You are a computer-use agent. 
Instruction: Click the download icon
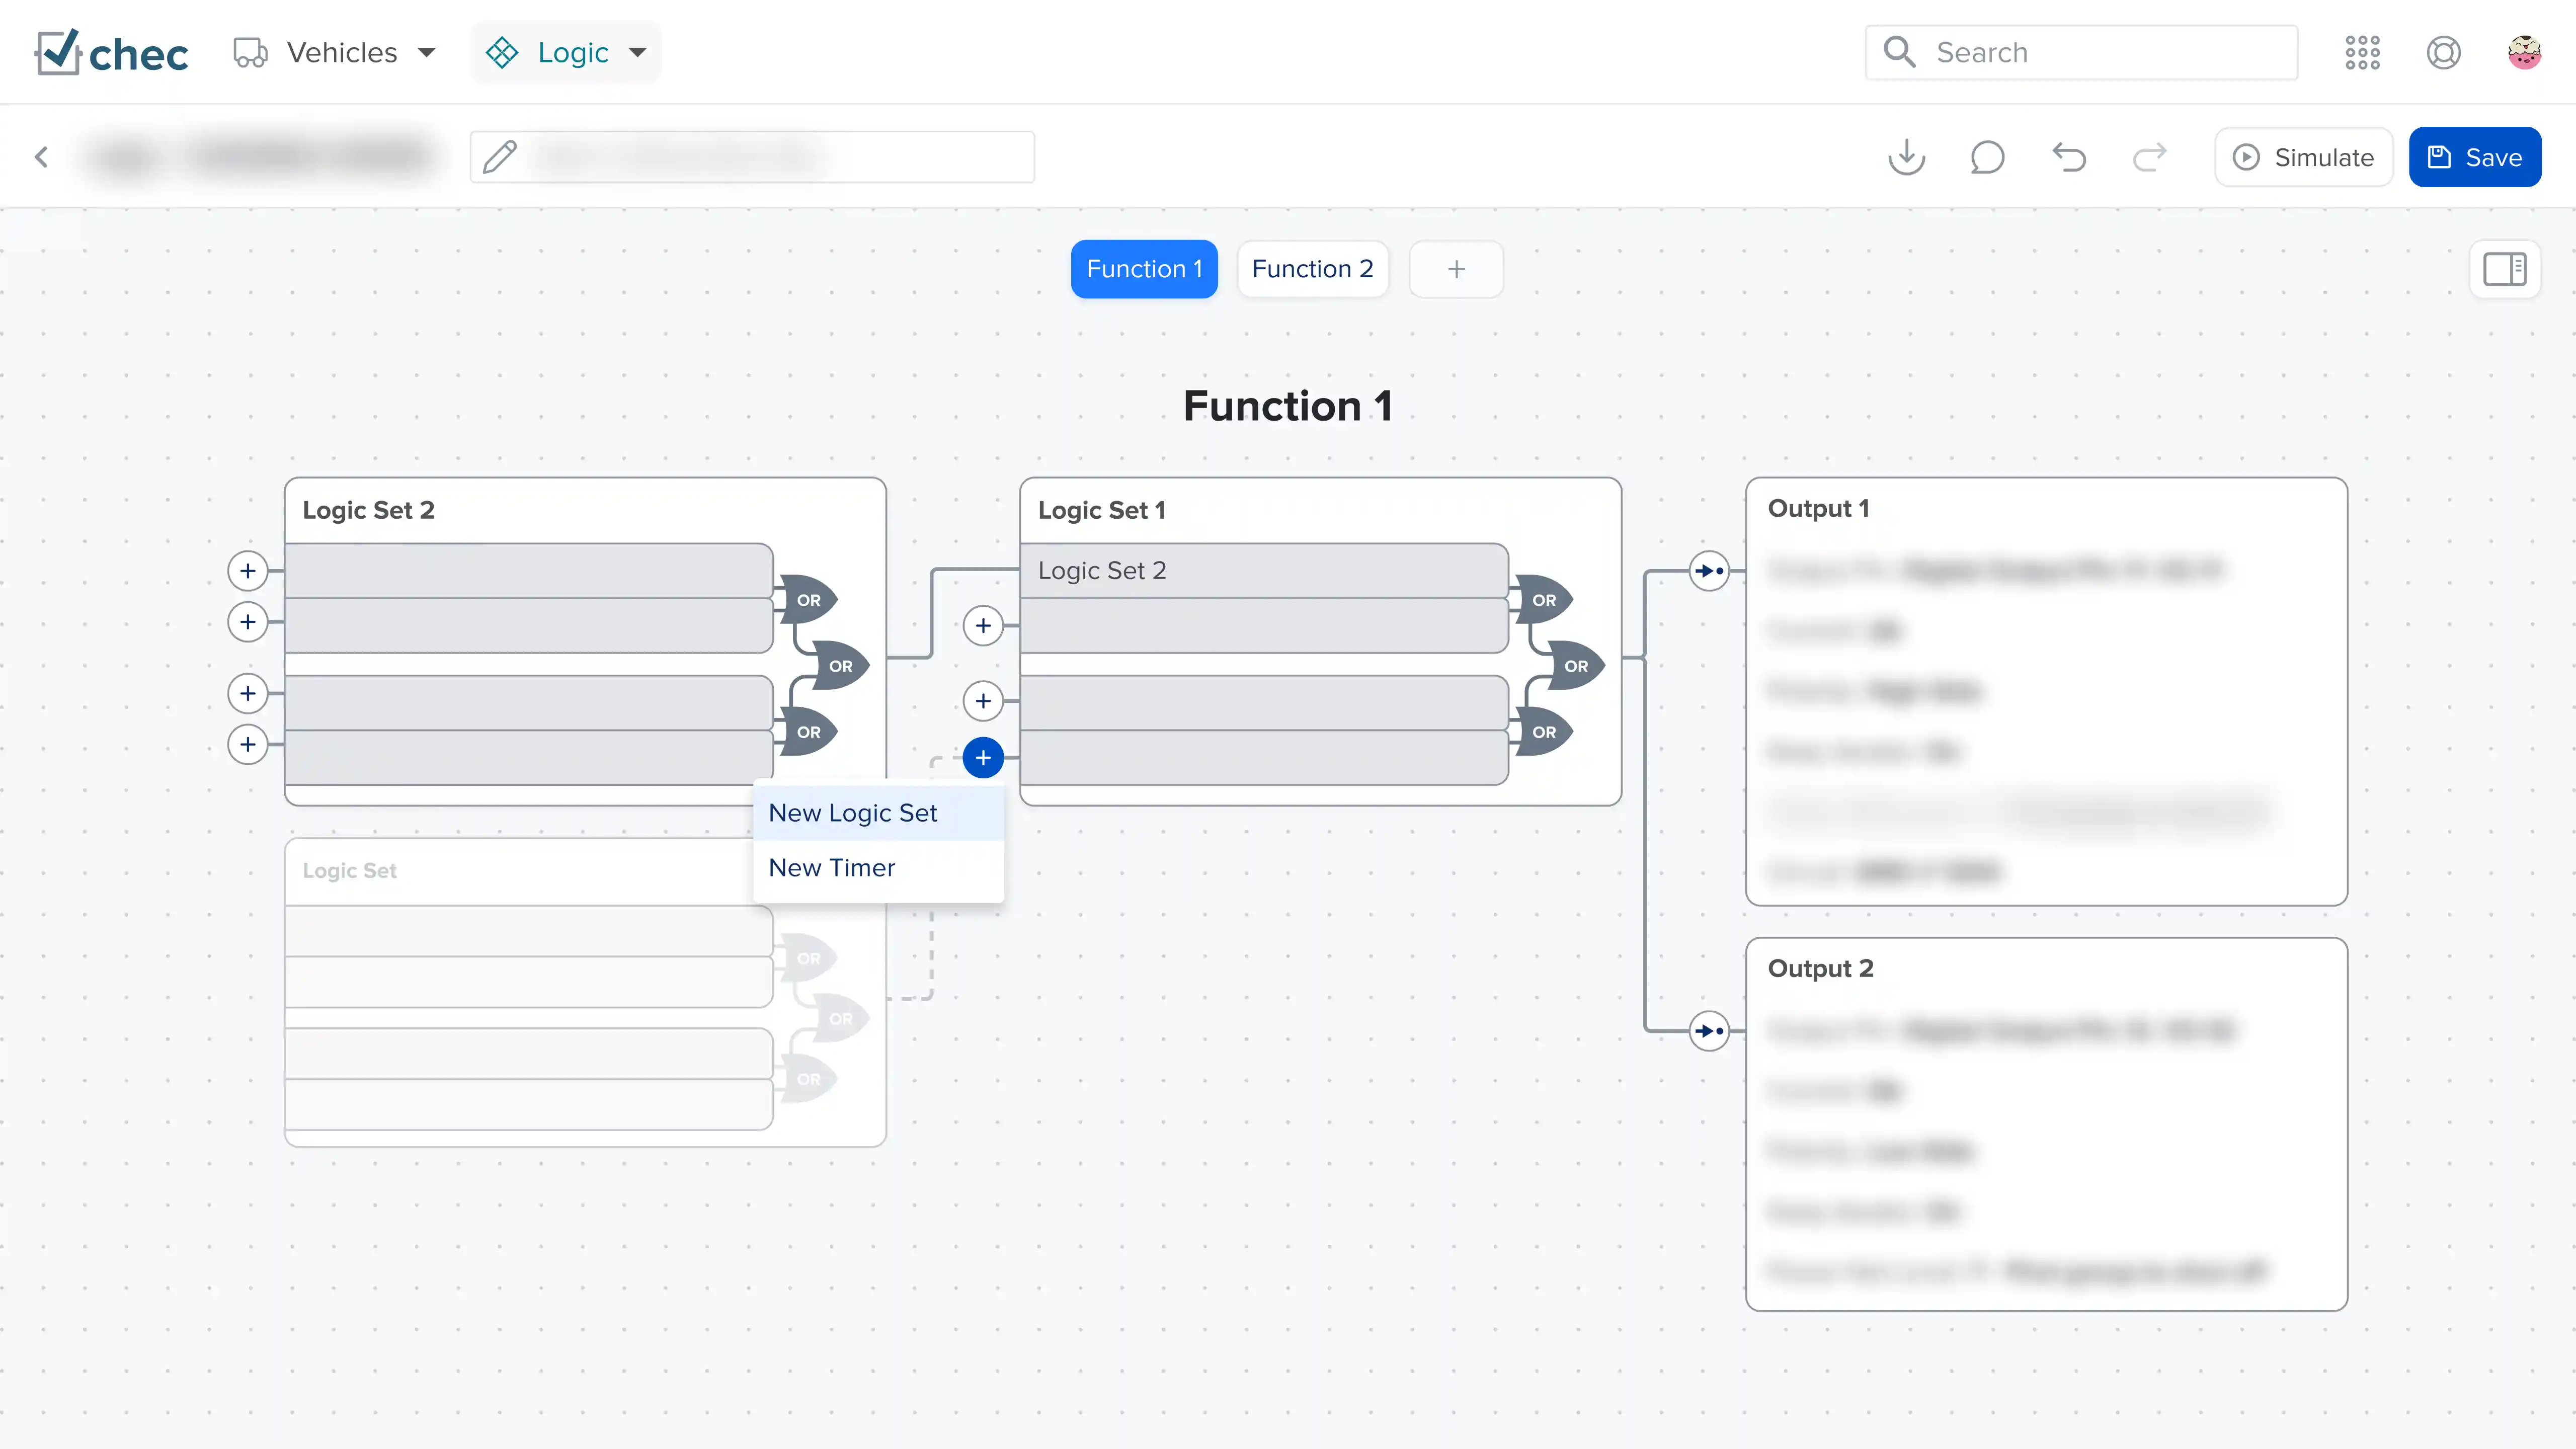[x=1906, y=157]
